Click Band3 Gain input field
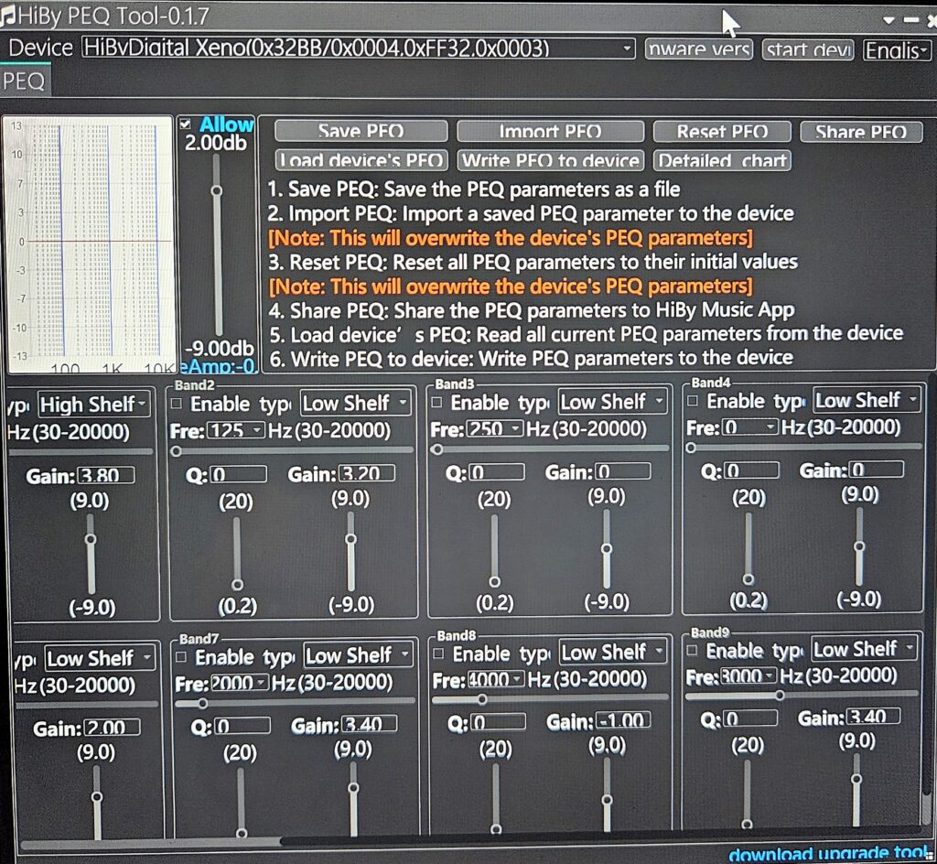937x864 pixels. [622, 472]
